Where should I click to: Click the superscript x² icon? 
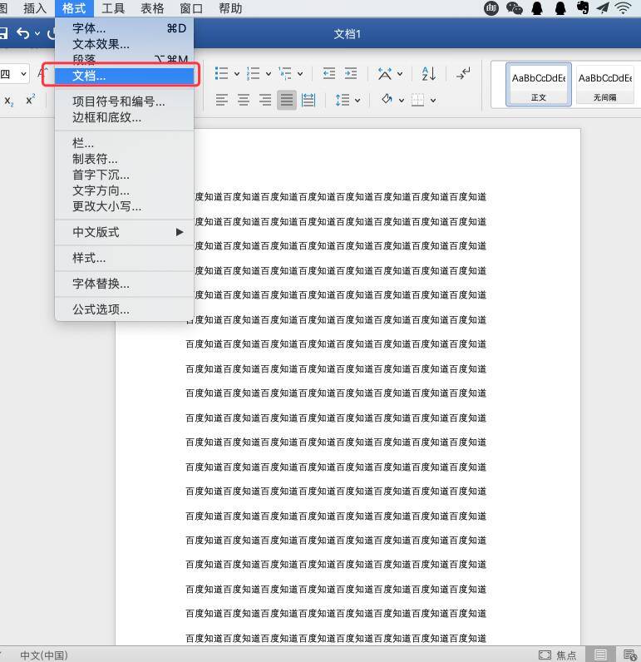[31, 100]
